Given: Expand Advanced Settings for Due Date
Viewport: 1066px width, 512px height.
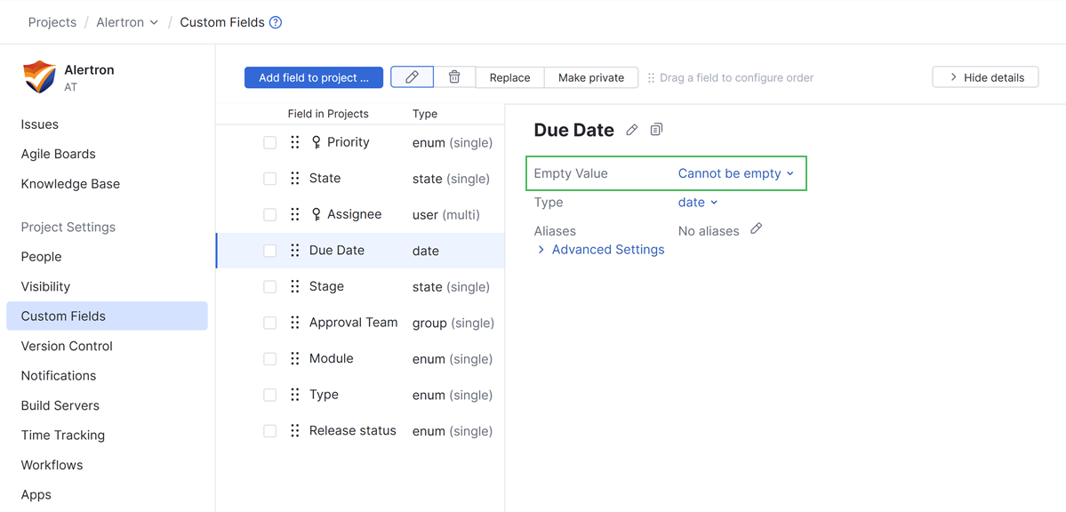Looking at the screenshot, I should click(606, 249).
